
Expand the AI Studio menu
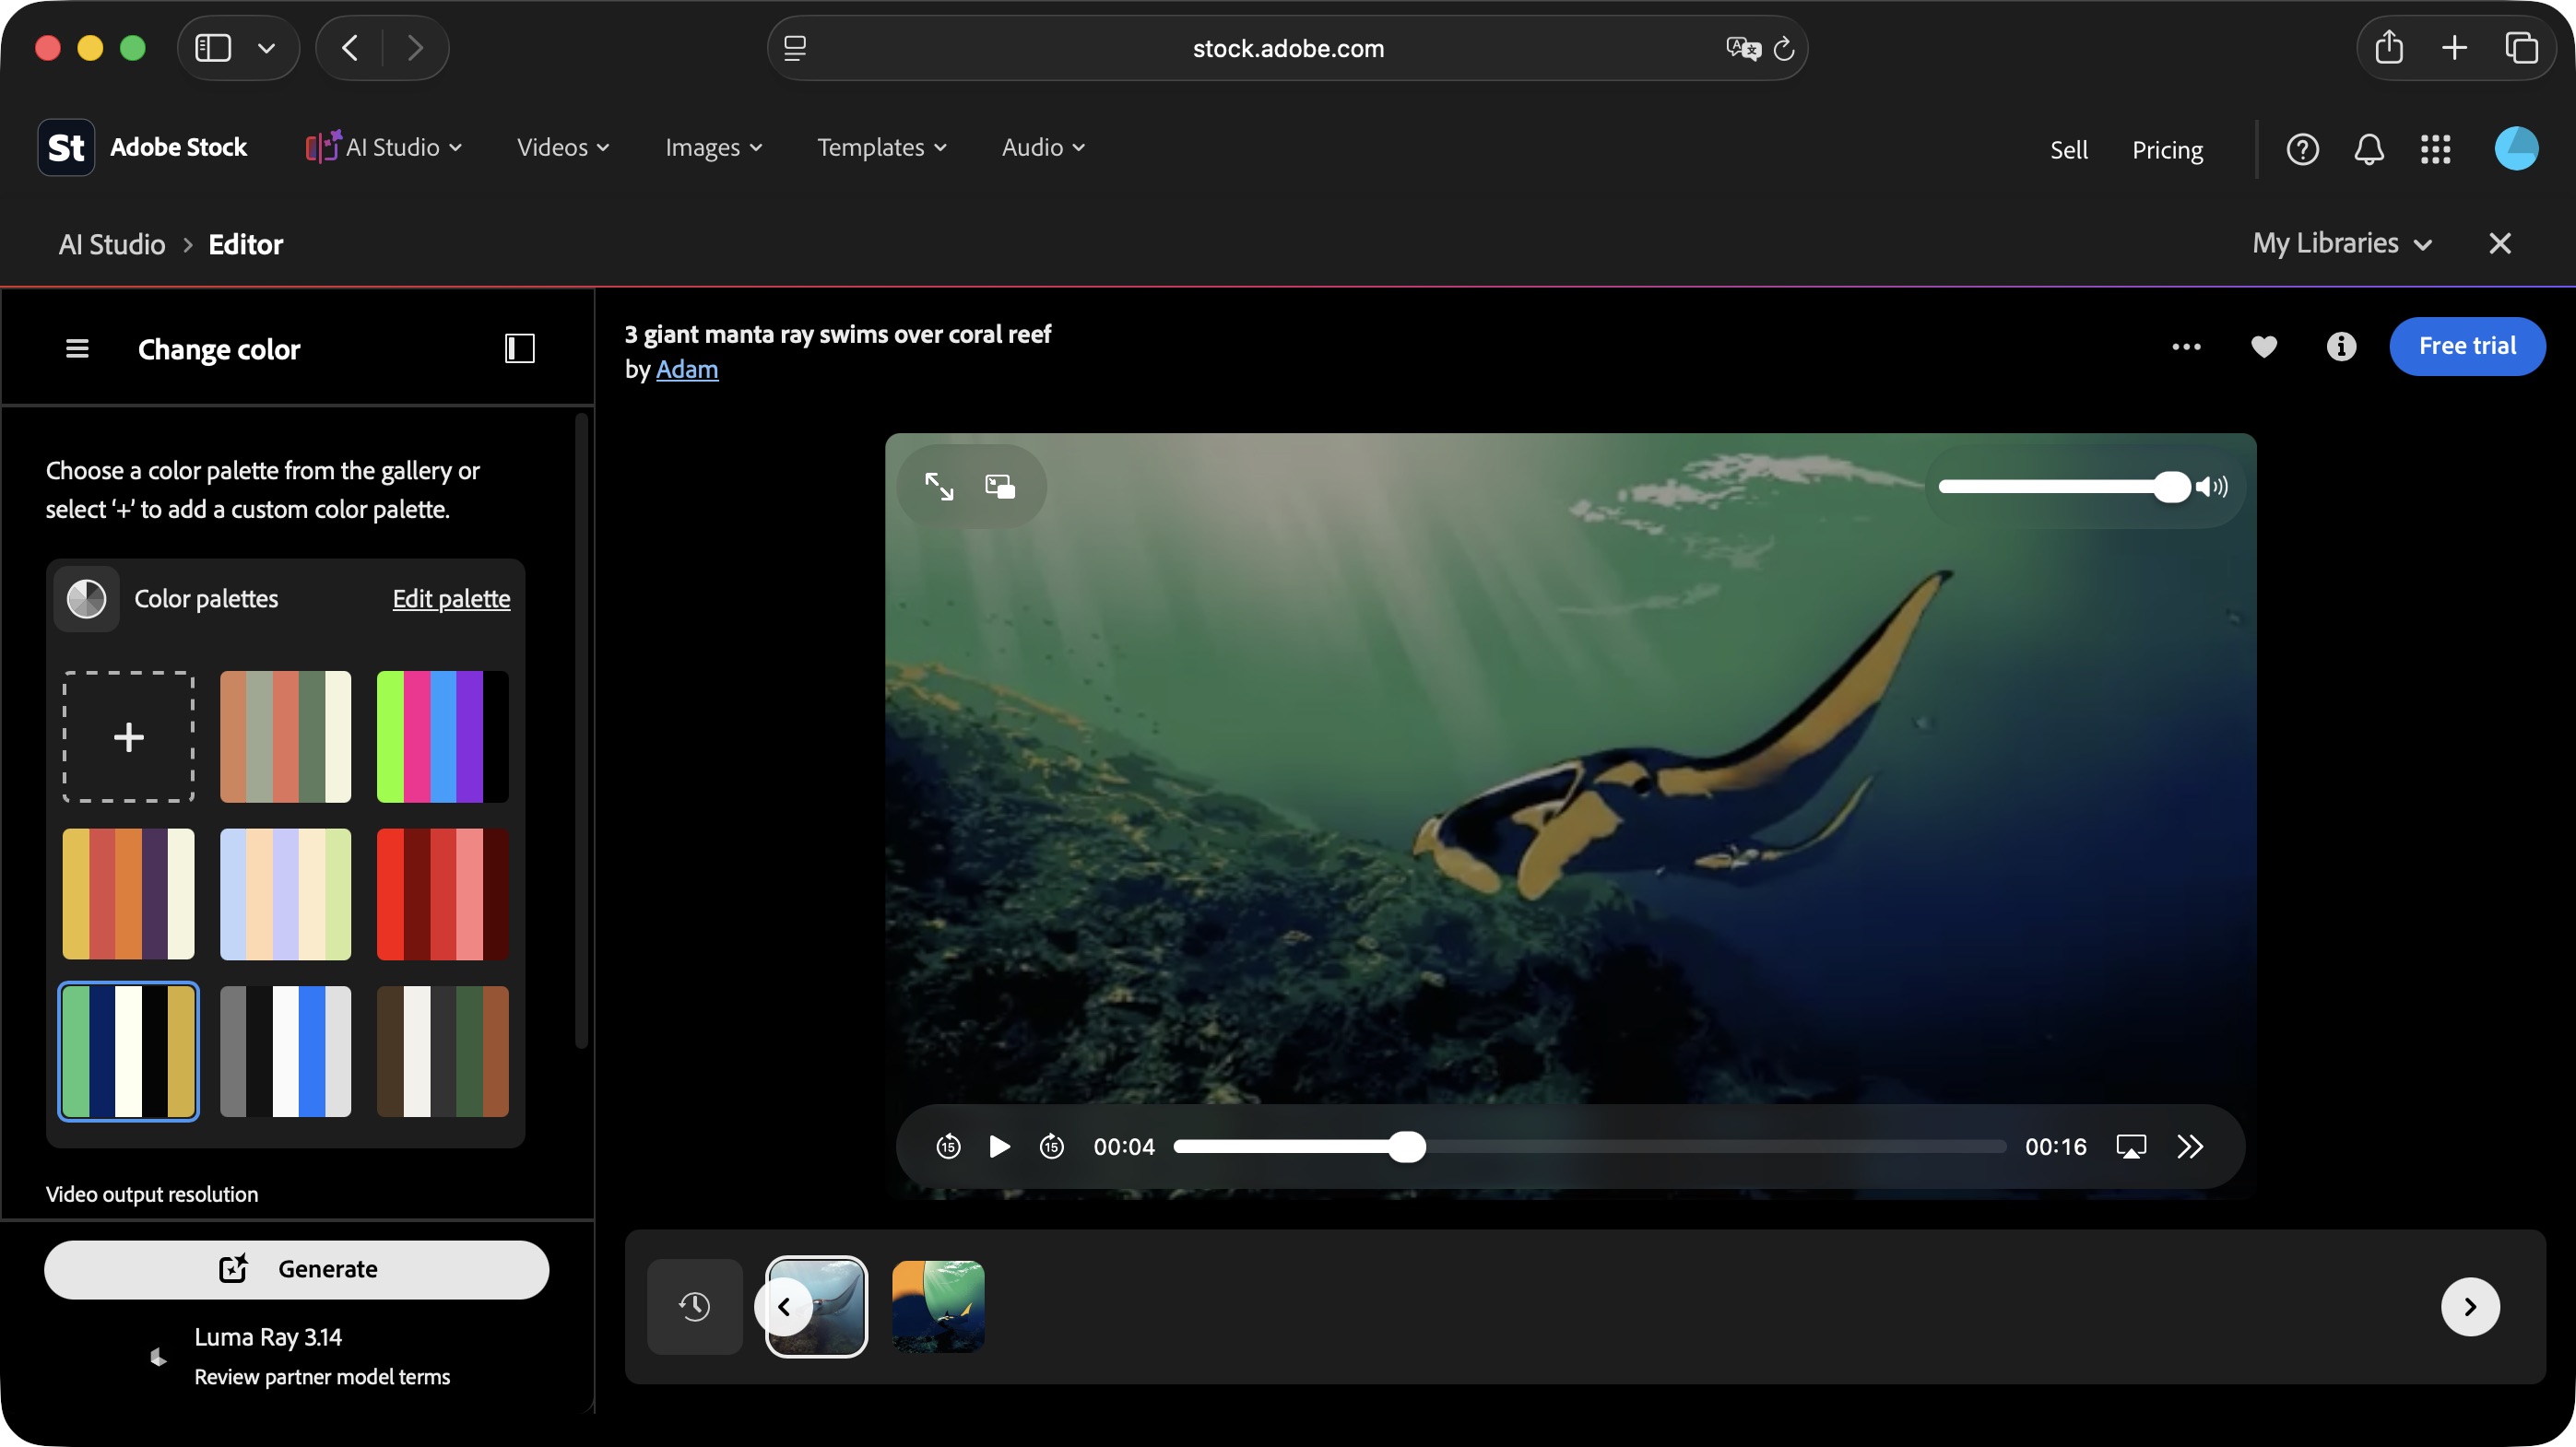point(384,147)
